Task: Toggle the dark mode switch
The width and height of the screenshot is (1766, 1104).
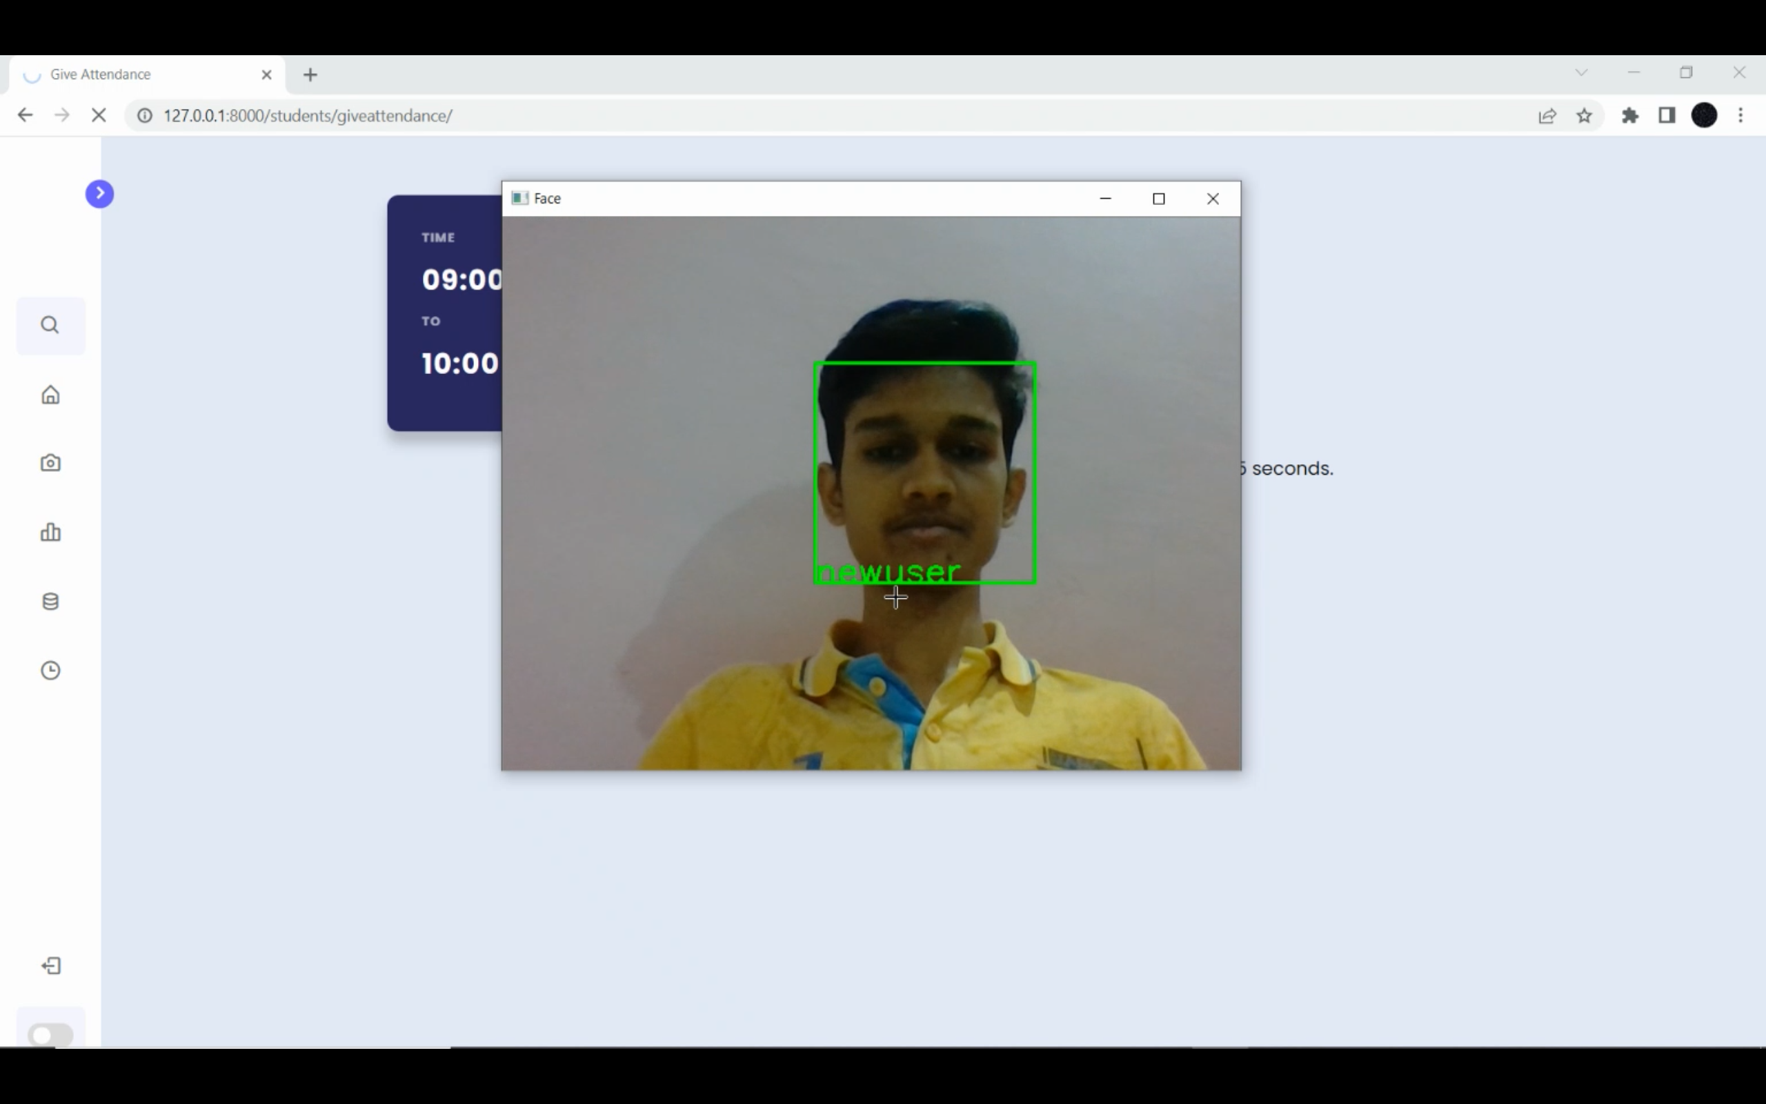Action: pos(50,1034)
